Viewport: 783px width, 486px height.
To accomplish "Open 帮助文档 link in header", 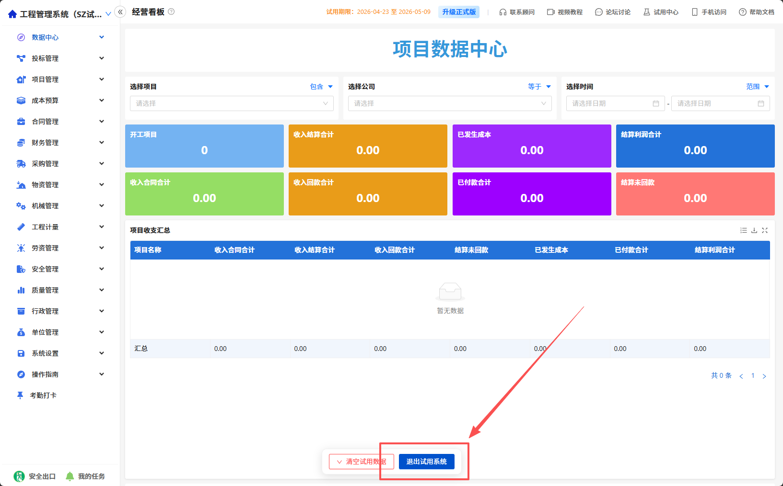I will pos(757,12).
